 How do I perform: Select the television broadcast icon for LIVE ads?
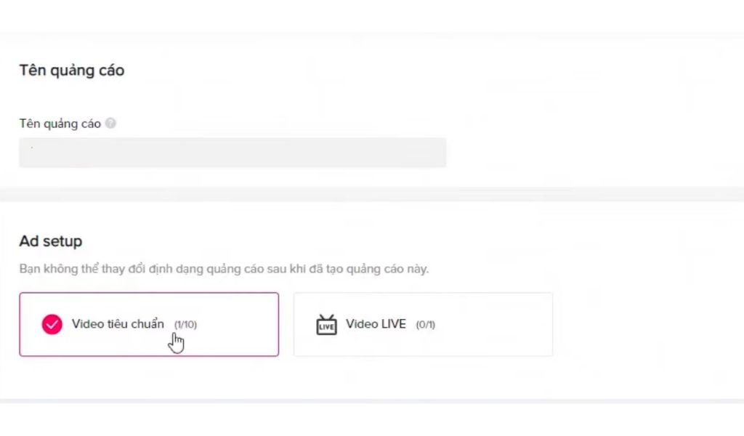pyautogui.click(x=326, y=325)
